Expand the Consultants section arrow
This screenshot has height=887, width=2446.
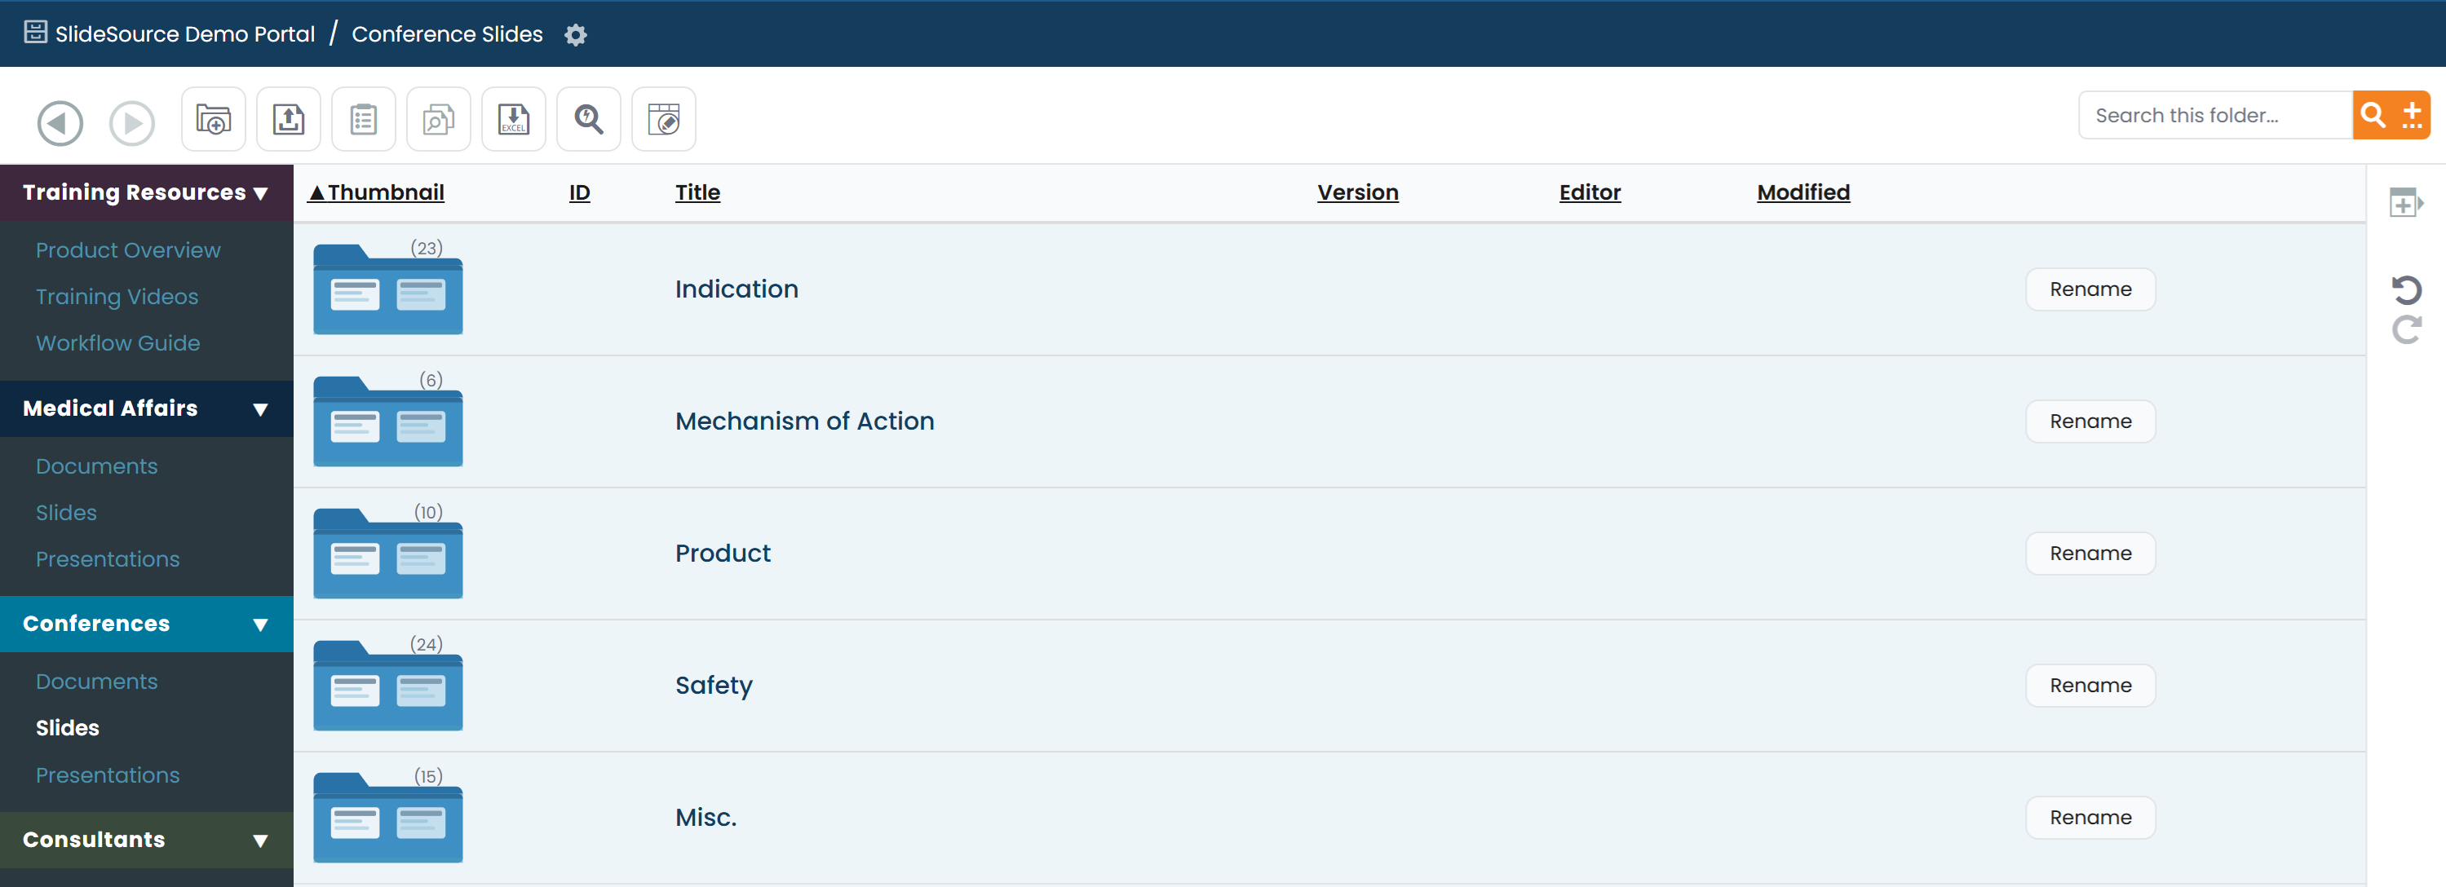(x=260, y=841)
